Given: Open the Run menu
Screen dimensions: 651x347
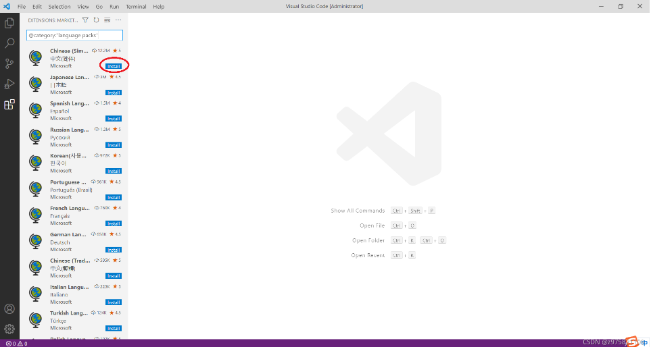Looking at the screenshot, I should tap(114, 7).
